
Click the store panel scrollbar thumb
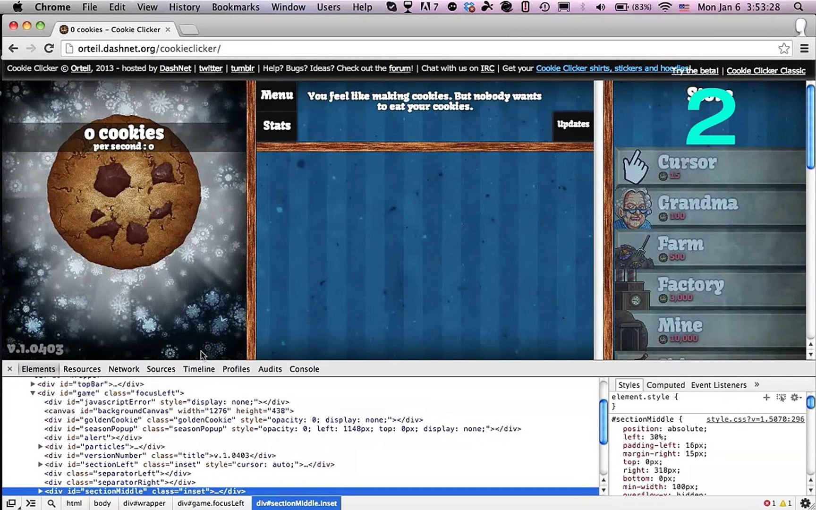[810, 127]
